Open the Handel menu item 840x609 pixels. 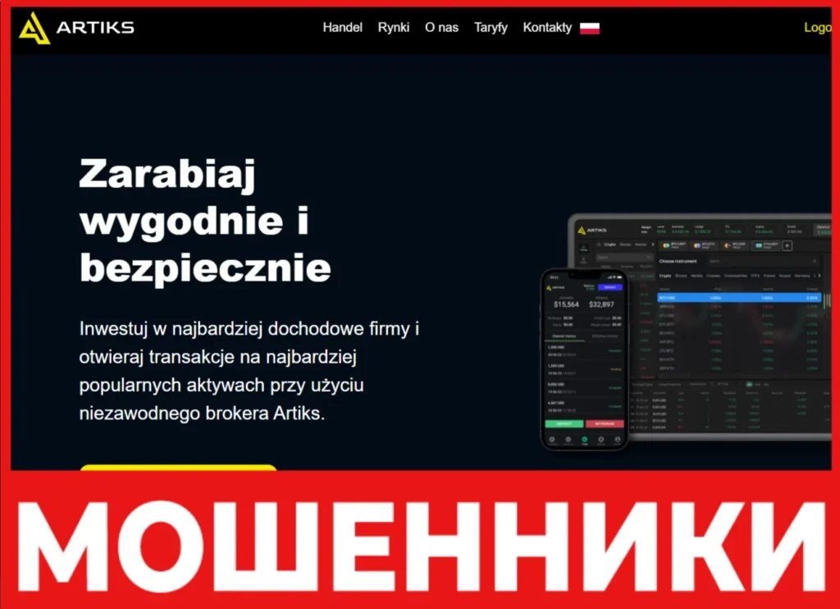click(x=342, y=27)
